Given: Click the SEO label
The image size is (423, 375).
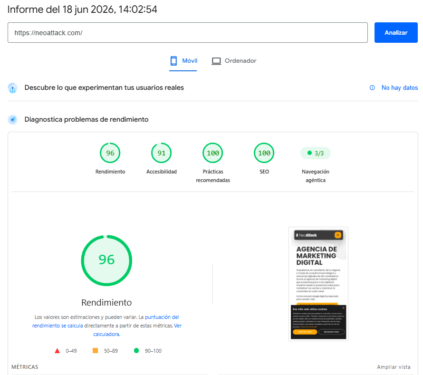Looking at the screenshot, I should tap(264, 172).
